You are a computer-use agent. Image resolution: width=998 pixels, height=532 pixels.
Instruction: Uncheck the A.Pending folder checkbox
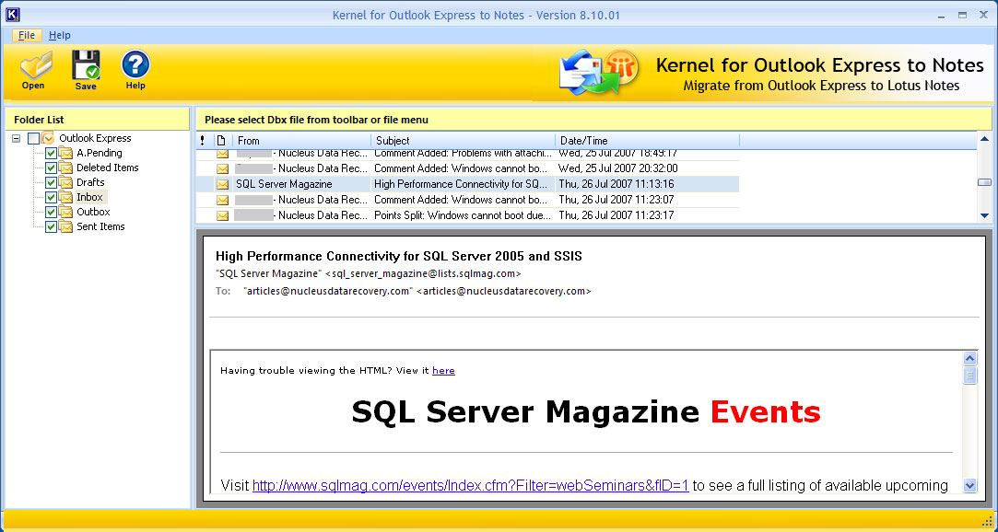[51, 153]
